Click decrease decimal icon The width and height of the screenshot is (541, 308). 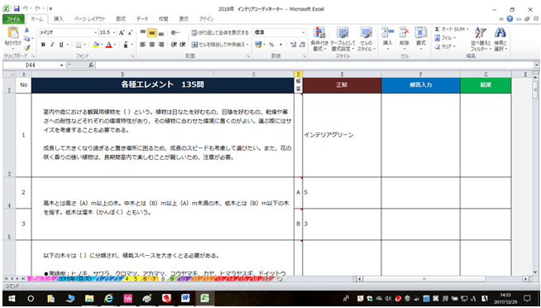[x=302, y=45]
